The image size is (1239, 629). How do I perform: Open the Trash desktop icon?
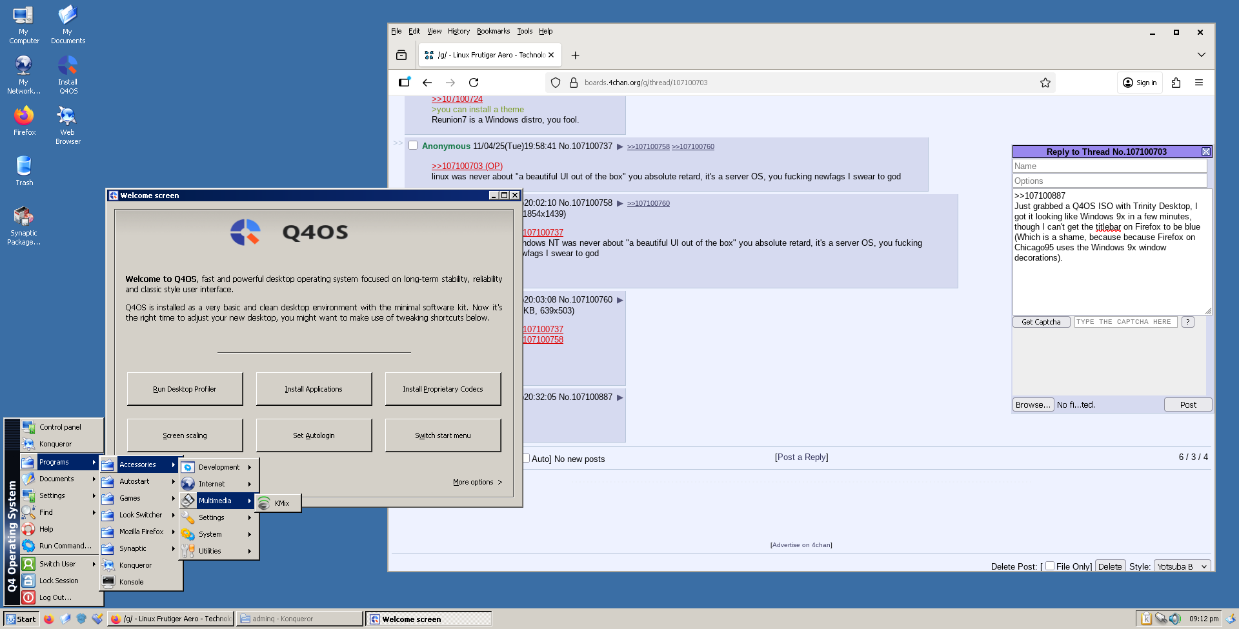point(24,171)
